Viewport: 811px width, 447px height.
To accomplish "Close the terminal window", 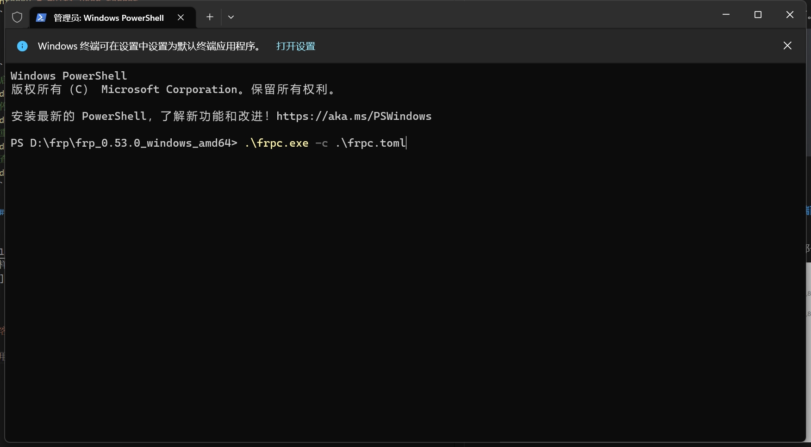I will [x=790, y=15].
